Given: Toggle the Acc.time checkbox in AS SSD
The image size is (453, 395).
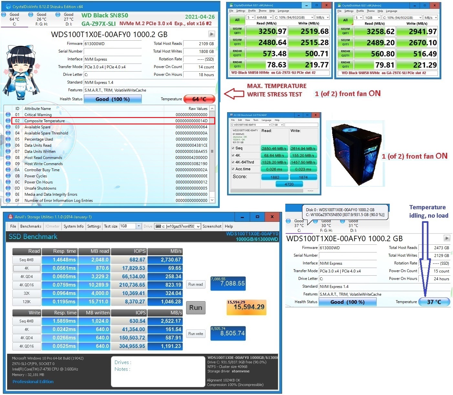Looking at the screenshot, I should point(233,169).
